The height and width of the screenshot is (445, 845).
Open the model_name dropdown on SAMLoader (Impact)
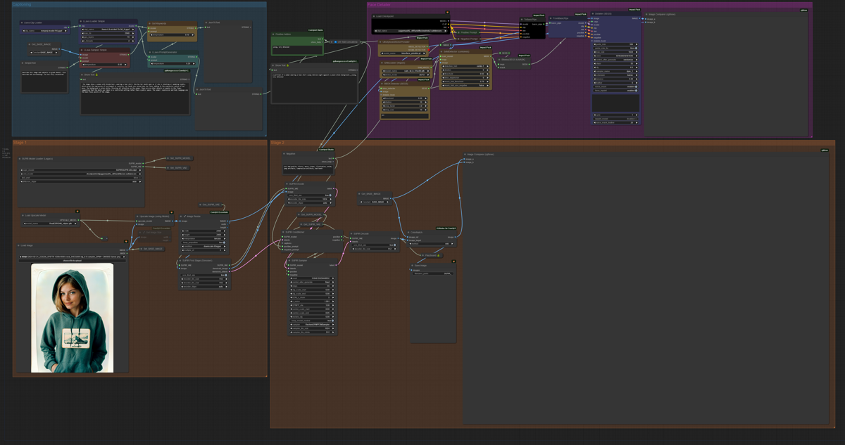click(x=405, y=70)
